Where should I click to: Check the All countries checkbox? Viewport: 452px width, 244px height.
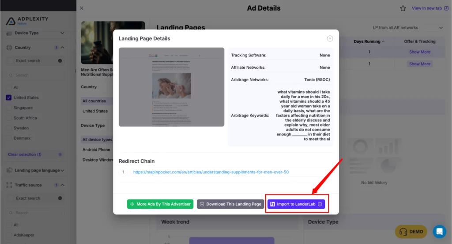[x=9, y=87]
